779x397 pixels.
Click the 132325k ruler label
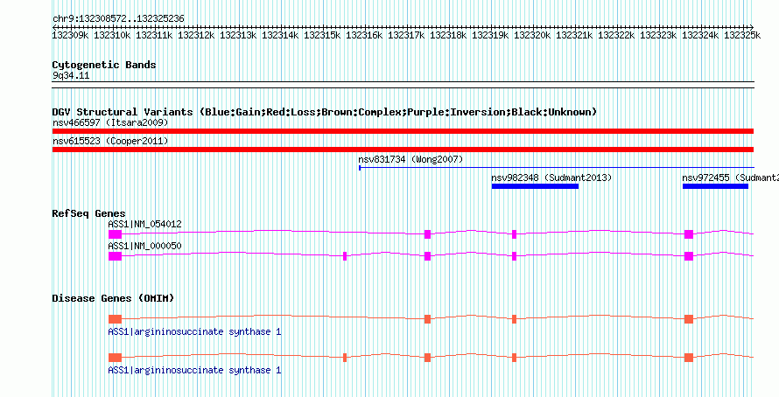(x=742, y=35)
